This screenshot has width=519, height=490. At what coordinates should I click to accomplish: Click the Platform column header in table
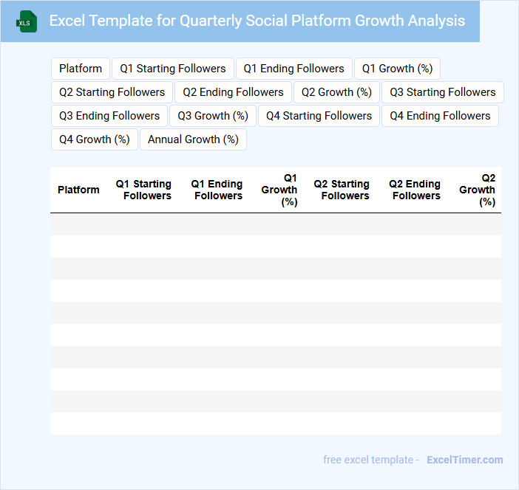pos(78,190)
